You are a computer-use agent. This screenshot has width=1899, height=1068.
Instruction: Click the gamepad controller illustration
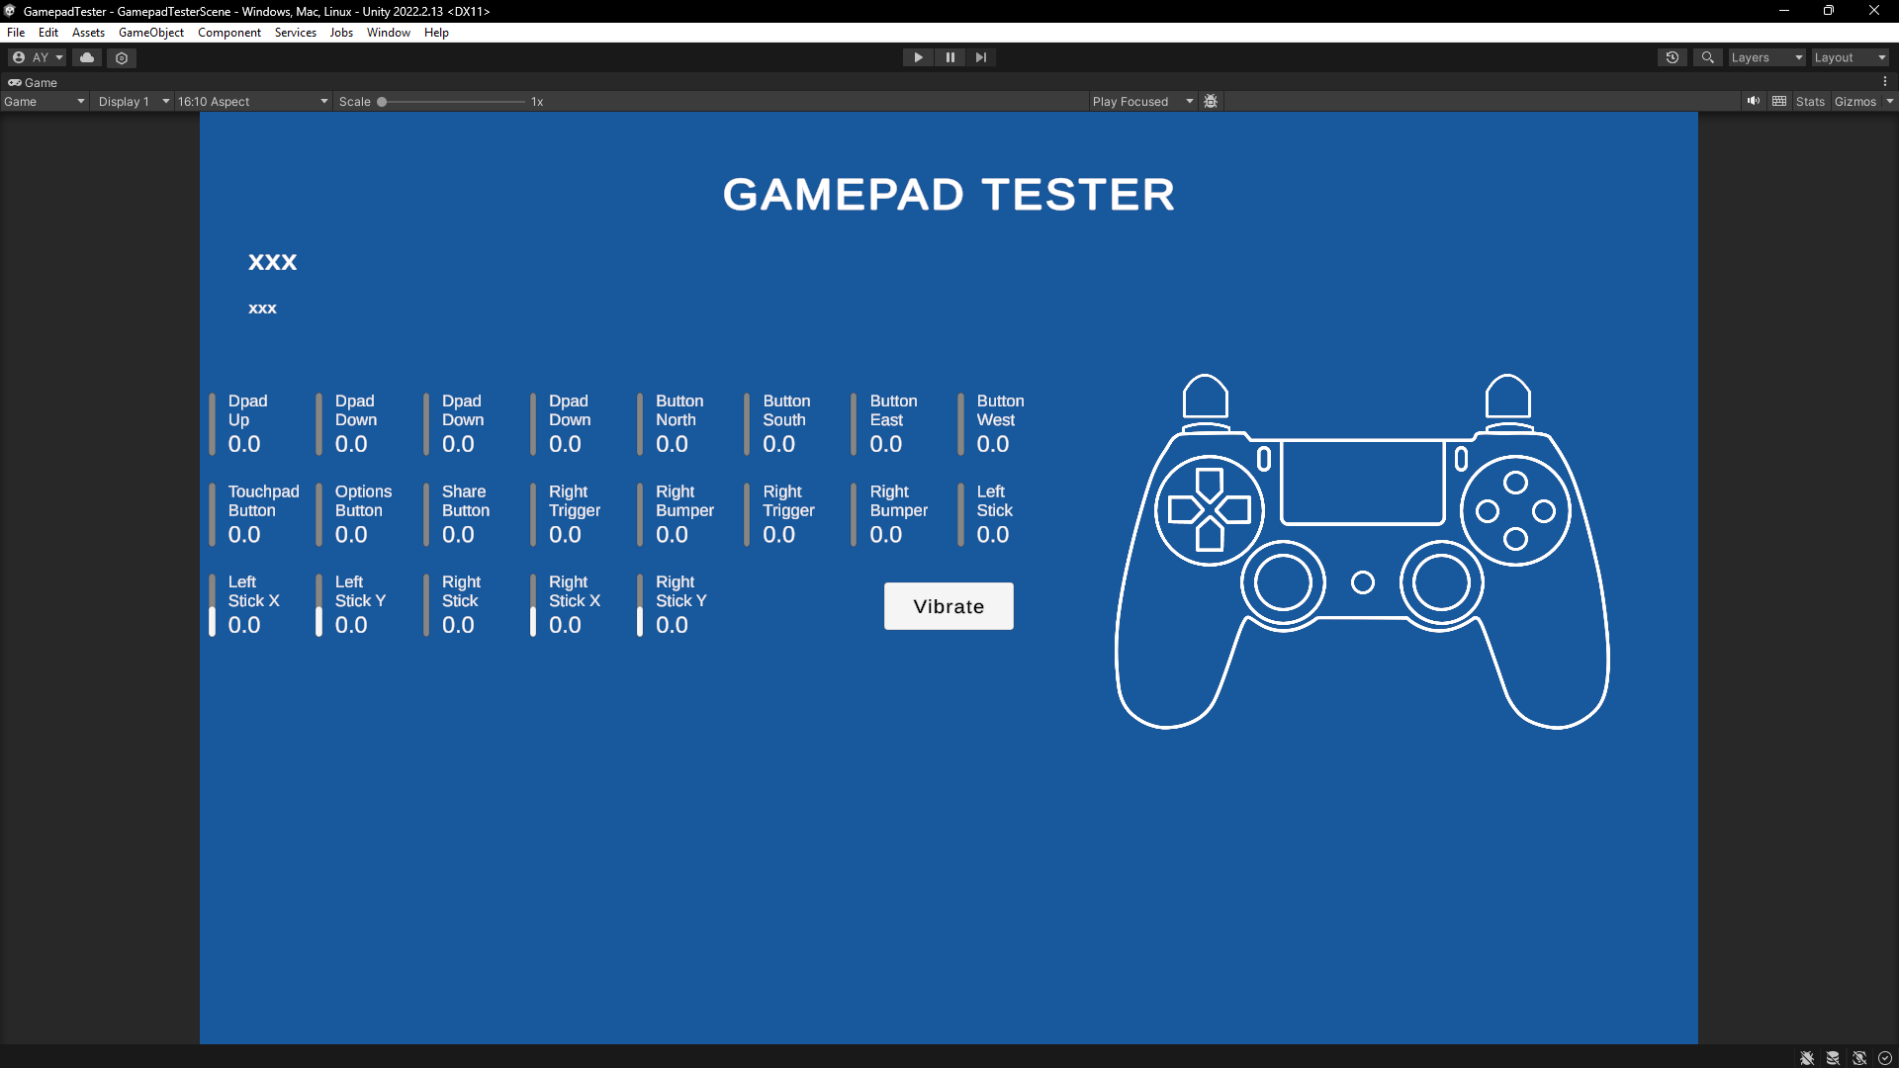point(1362,552)
